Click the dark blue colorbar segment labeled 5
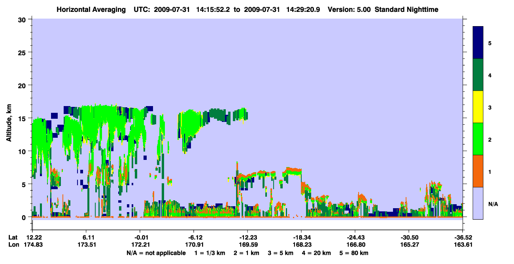The height and width of the screenshot is (264, 514). pos(478,43)
